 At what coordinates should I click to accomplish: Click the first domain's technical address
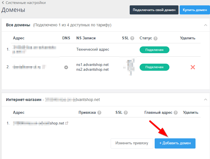pos(34,50)
